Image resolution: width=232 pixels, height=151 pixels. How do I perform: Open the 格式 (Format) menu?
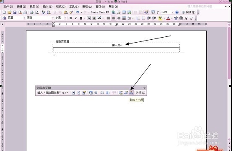pyautogui.click(x=61, y=7)
